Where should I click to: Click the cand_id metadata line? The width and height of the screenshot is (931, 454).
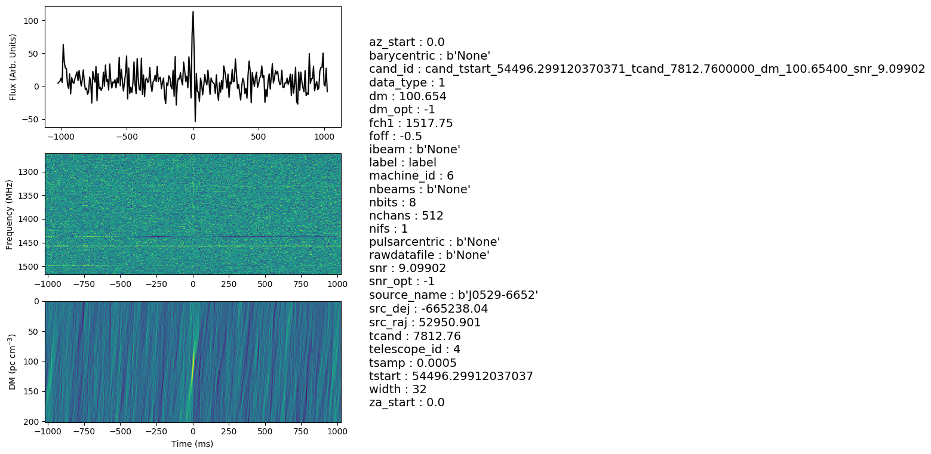coord(646,69)
